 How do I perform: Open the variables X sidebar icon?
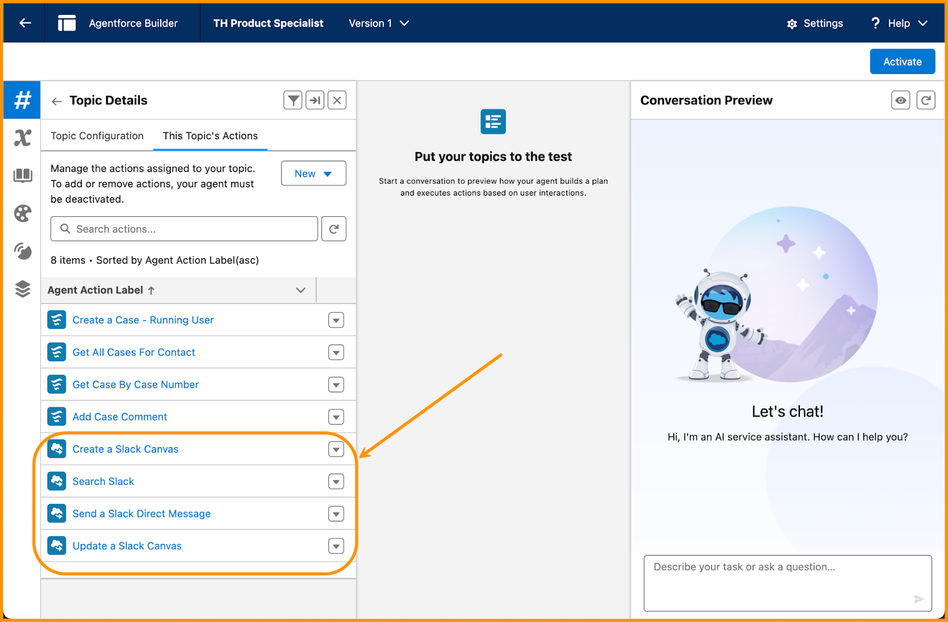[x=23, y=138]
